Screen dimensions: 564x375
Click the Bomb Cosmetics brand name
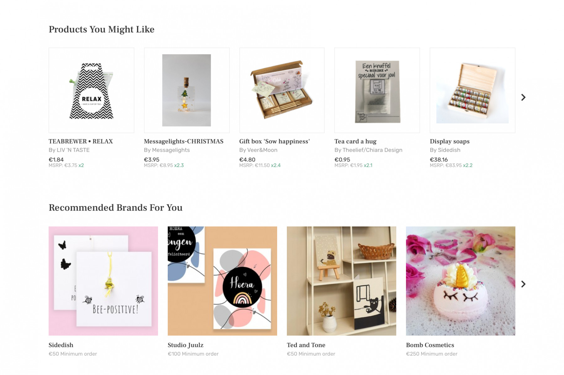(x=430, y=345)
